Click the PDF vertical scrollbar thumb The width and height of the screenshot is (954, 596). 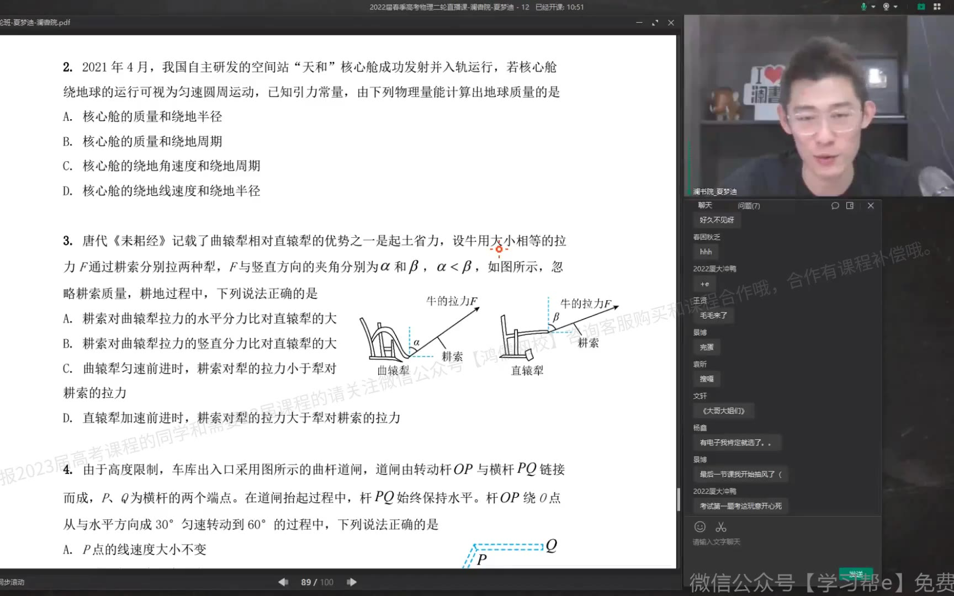point(679,499)
